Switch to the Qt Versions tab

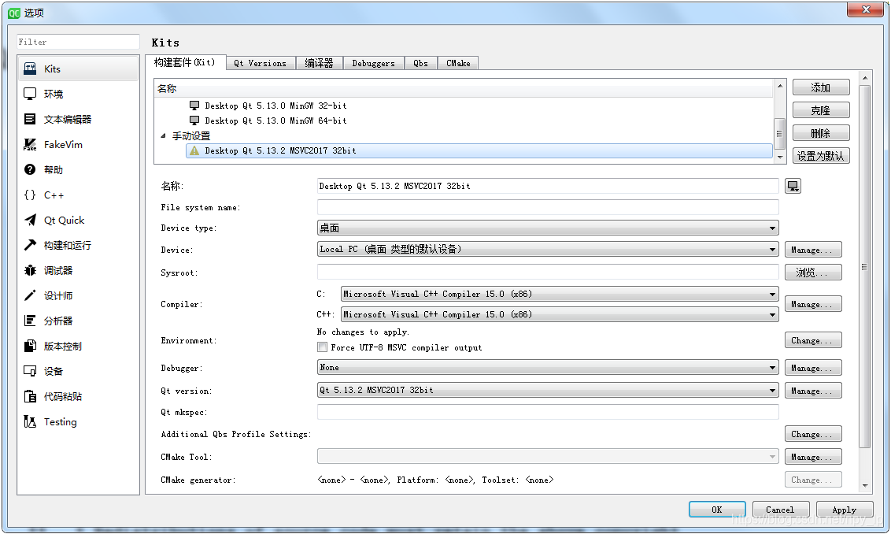[x=261, y=63]
